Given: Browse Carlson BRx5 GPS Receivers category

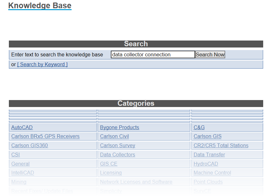Looking at the screenshot, I should tap(45, 136).
